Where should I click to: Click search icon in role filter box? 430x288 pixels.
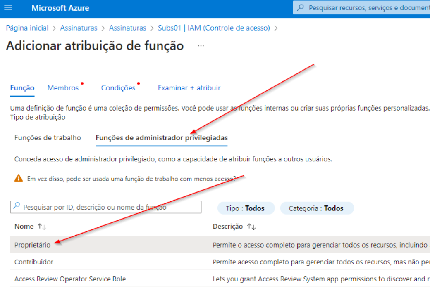coord(17,205)
